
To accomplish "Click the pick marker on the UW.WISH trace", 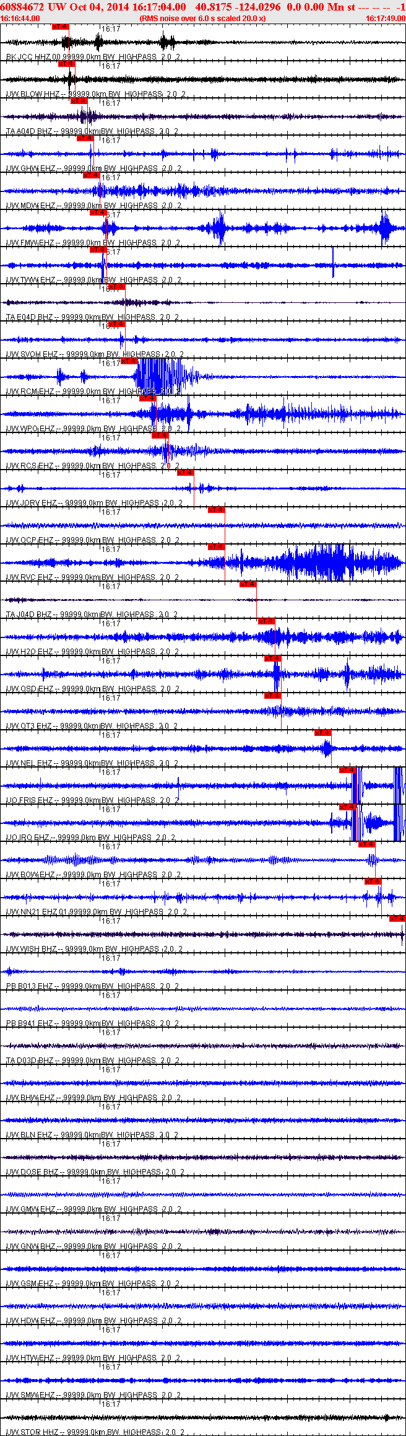I will click(x=397, y=919).
